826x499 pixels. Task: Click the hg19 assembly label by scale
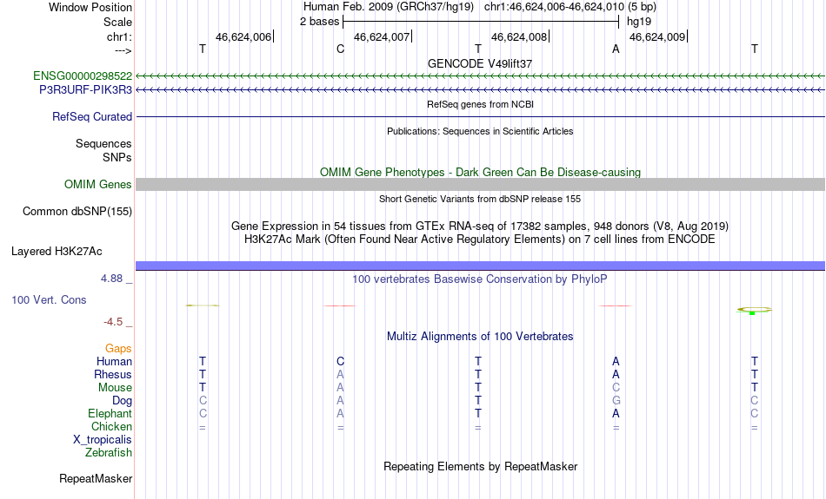coord(639,22)
